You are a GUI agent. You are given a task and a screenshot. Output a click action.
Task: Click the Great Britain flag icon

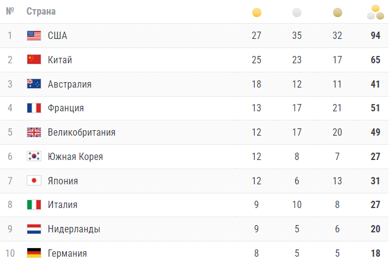pos(34,133)
